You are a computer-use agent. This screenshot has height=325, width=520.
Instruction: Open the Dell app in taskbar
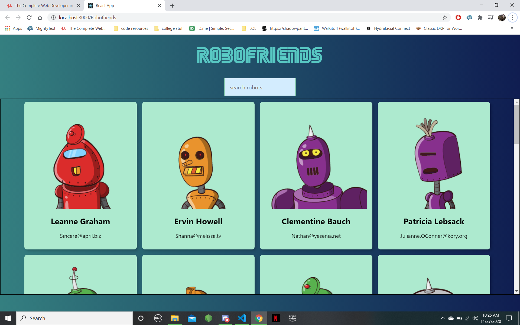point(158,318)
